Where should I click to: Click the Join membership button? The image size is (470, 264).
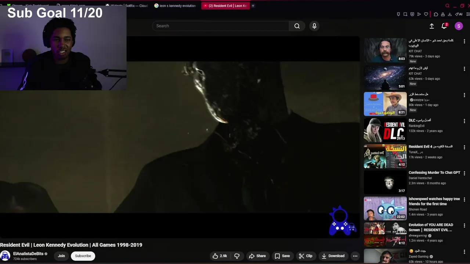click(61, 256)
